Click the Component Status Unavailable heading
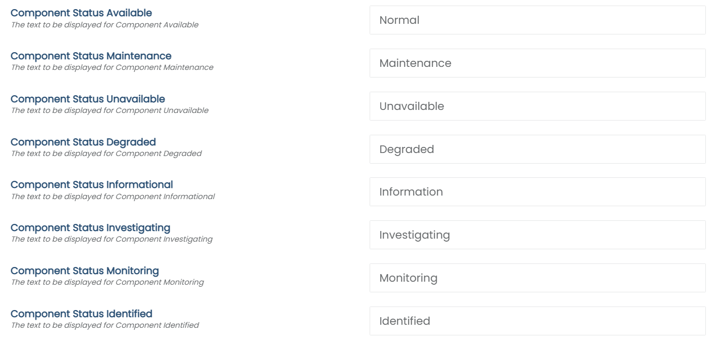The image size is (717, 344). (x=89, y=99)
